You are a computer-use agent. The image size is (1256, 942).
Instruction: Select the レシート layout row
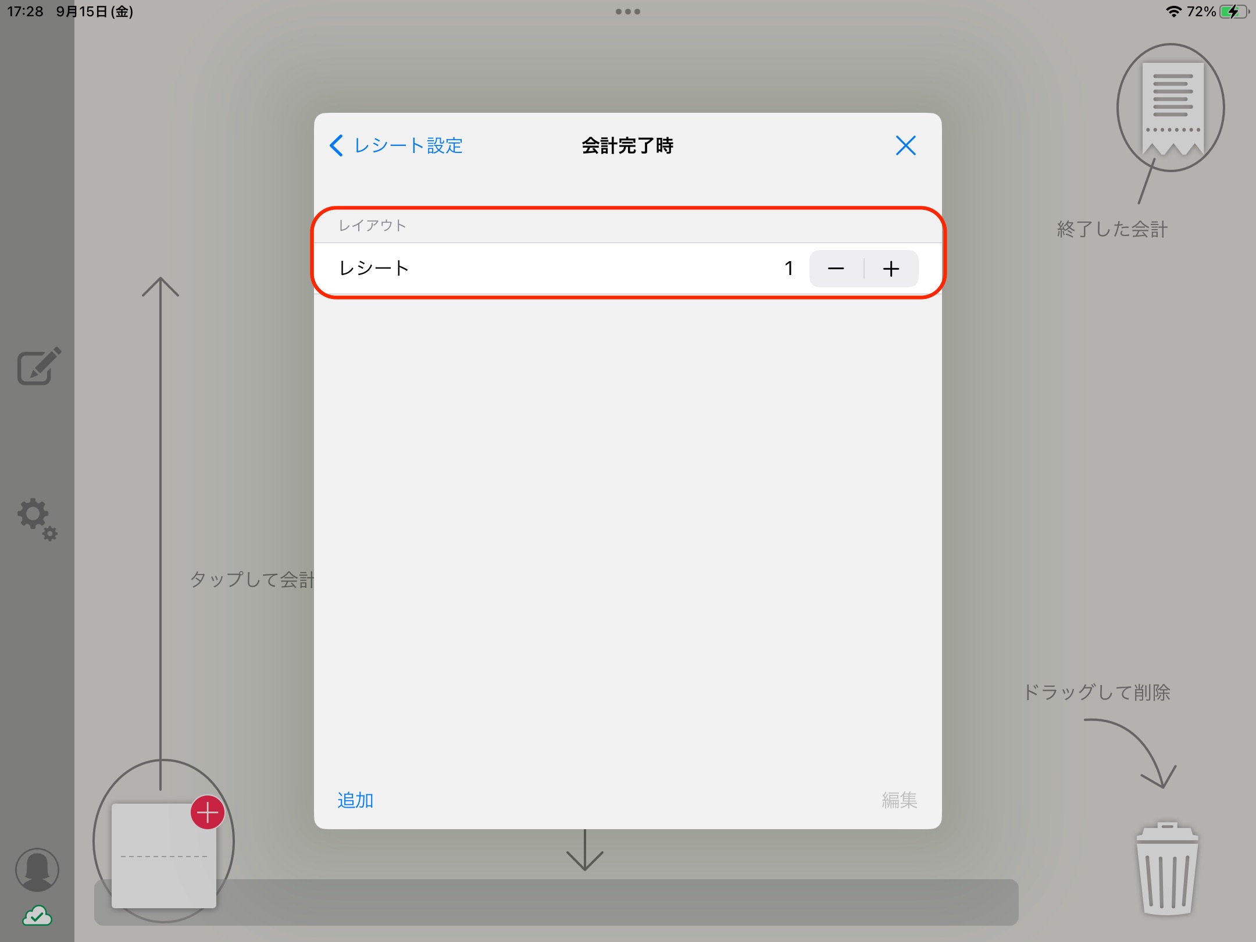tap(628, 268)
